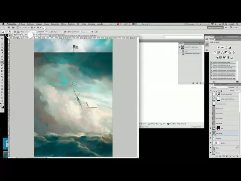The width and height of the screenshot is (241, 181).
Task: Open the Edición menu
Action: 30,24
